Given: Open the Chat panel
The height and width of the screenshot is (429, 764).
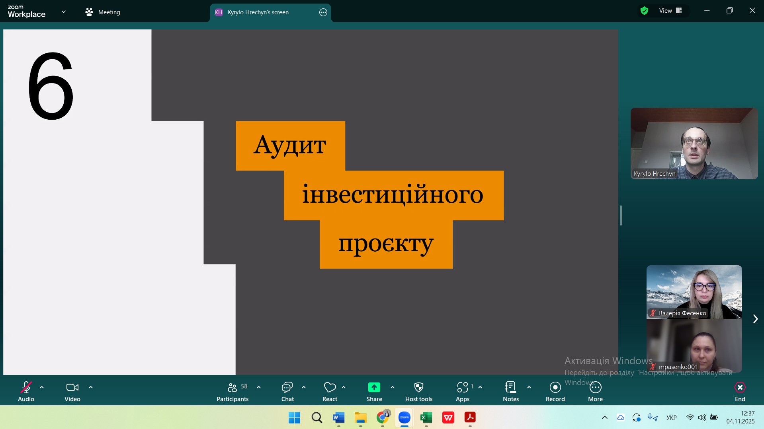Looking at the screenshot, I should [x=287, y=392].
